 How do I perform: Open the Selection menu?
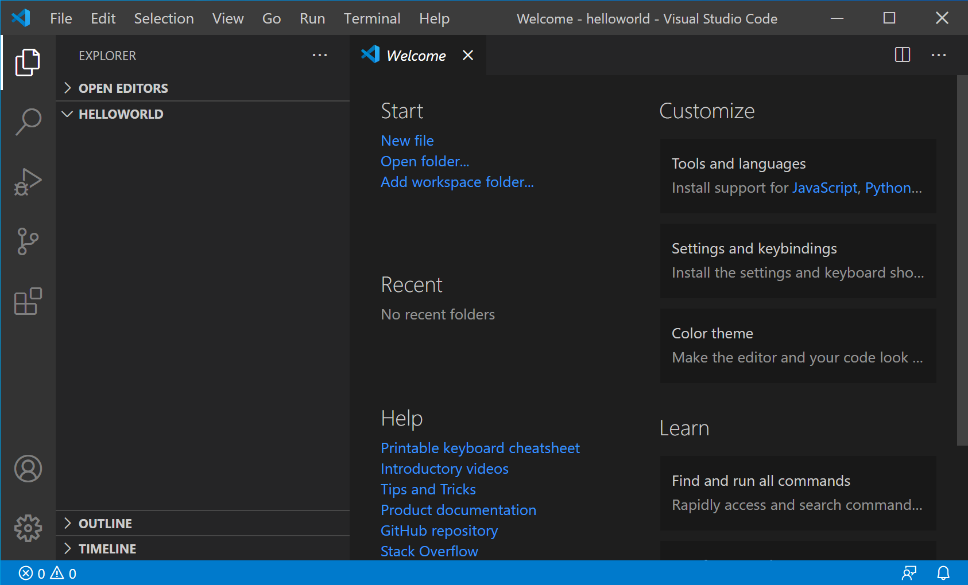(x=164, y=18)
